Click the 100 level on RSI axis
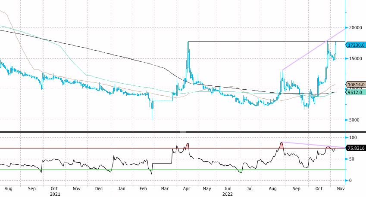 (352, 138)
